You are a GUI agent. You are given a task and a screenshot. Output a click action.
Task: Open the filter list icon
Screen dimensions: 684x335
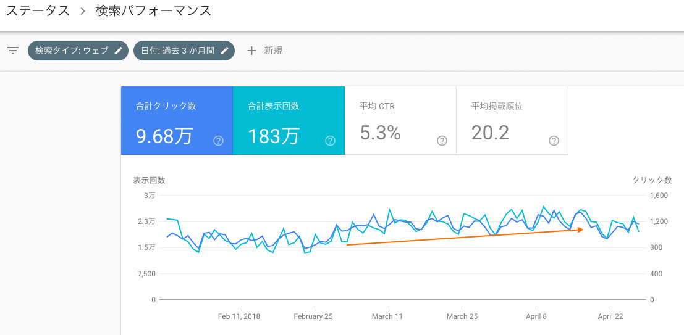13,51
